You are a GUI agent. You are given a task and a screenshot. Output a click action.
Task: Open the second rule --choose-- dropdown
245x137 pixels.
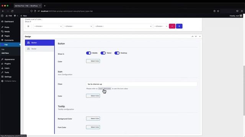click(78, 26)
